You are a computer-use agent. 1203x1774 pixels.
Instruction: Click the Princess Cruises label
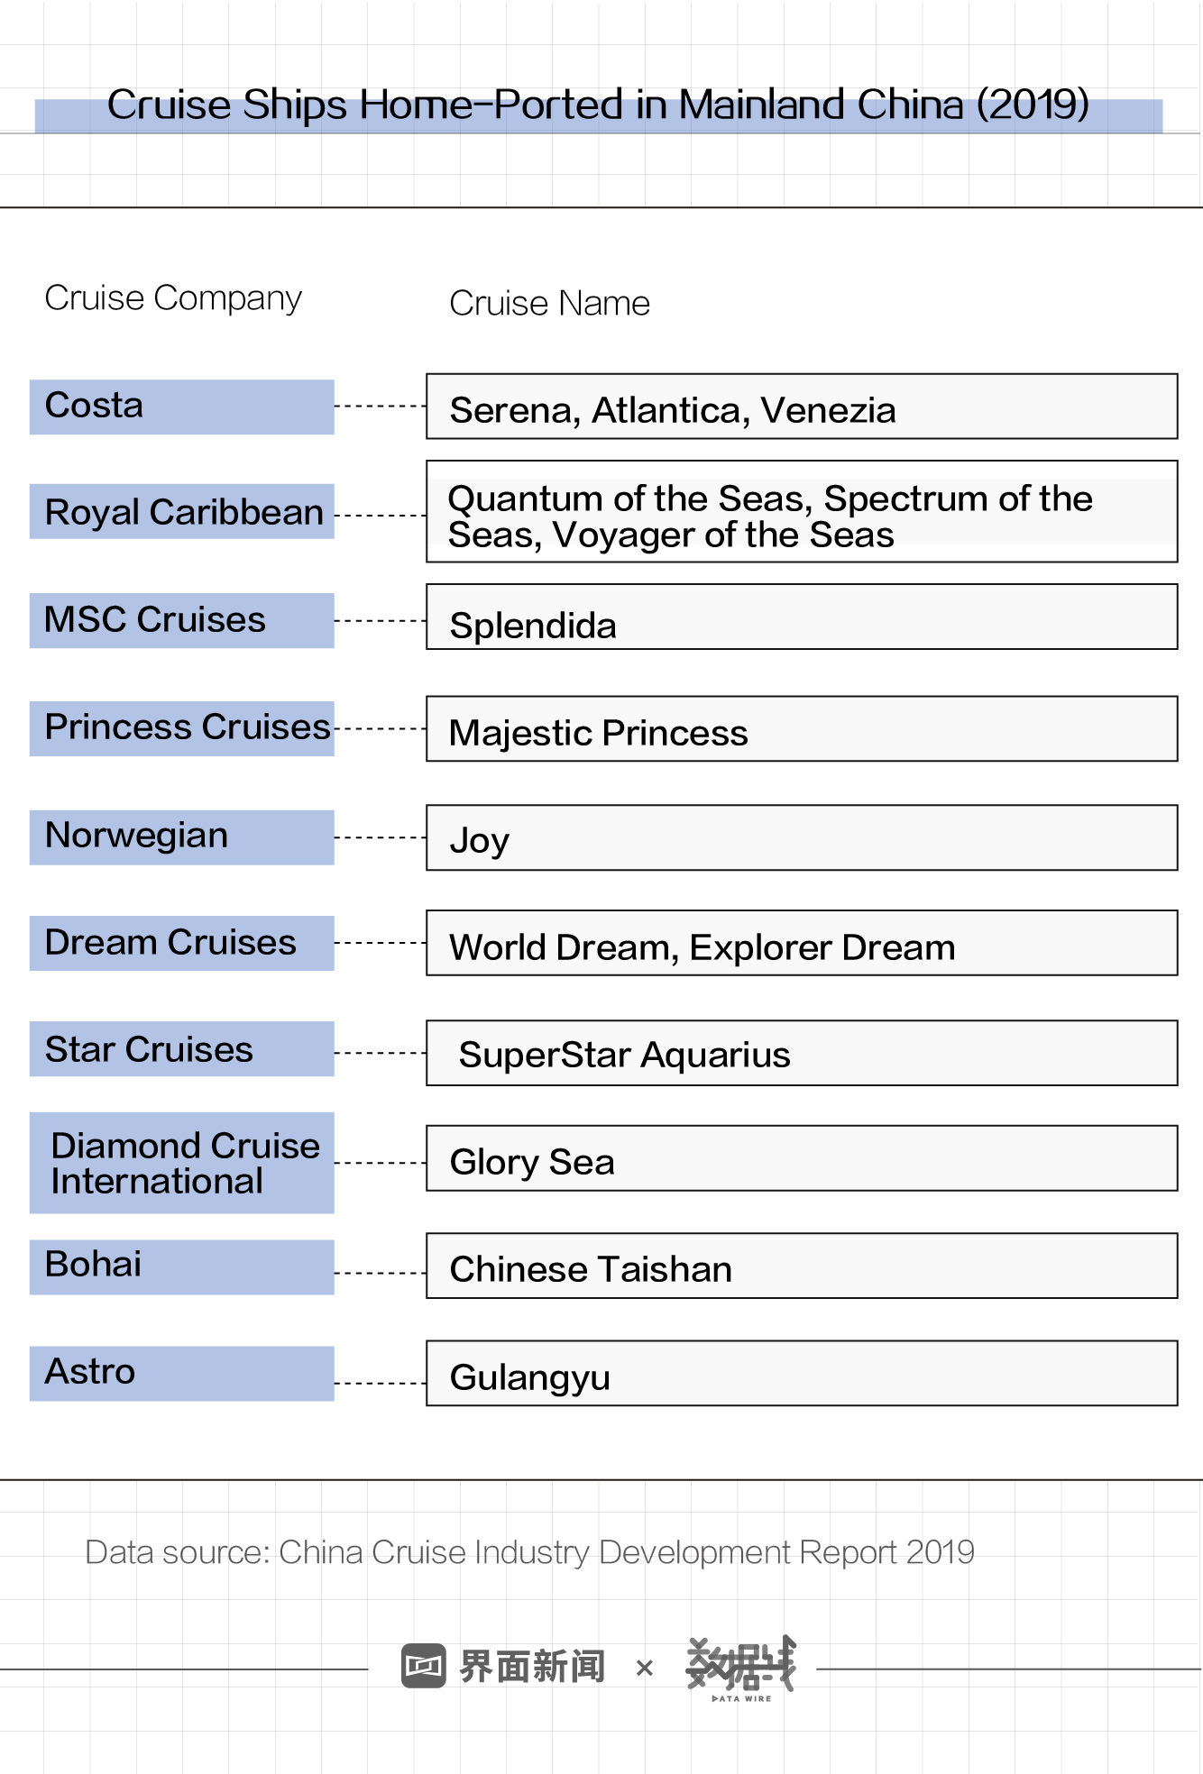181,727
